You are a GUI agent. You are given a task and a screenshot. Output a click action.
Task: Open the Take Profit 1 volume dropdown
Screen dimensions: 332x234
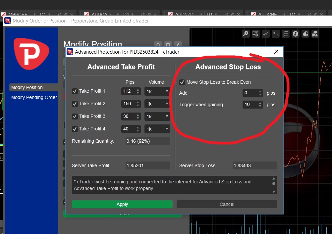click(x=157, y=91)
